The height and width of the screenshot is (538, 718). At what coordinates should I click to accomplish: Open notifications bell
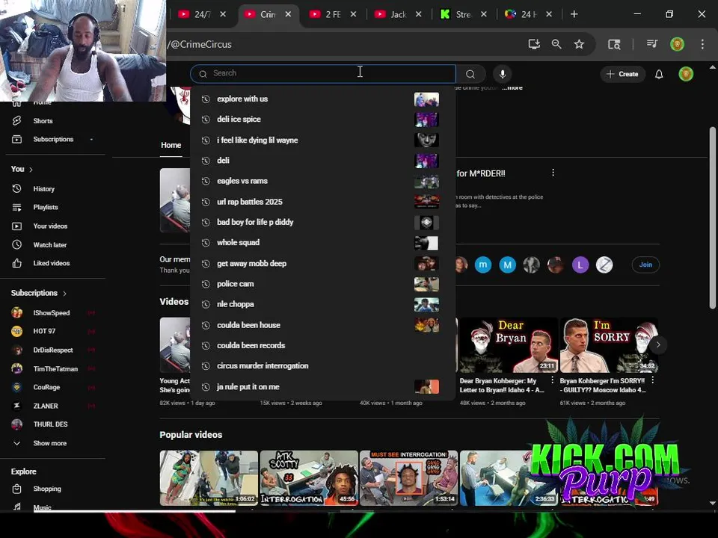pyautogui.click(x=659, y=74)
